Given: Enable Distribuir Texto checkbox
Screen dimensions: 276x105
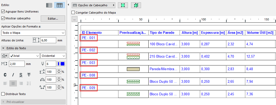Looking at the screenshot, I should click(3, 94).
